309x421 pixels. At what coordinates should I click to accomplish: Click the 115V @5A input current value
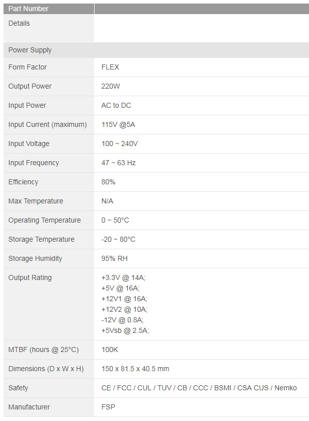click(118, 124)
